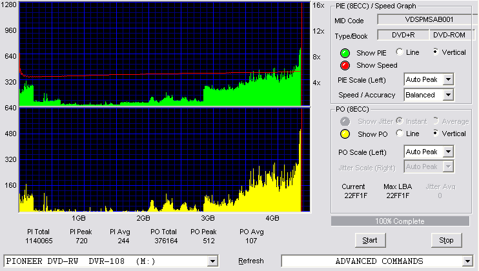
Task: Click the PO Total value 376164
Action: click(x=166, y=241)
